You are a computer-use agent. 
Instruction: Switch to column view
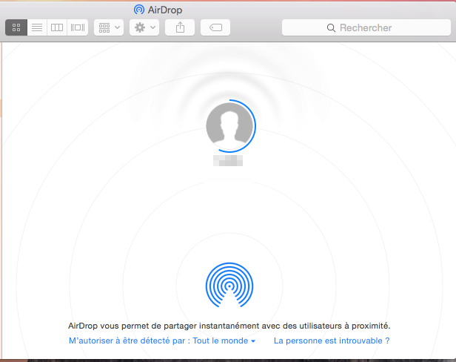click(x=57, y=27)
